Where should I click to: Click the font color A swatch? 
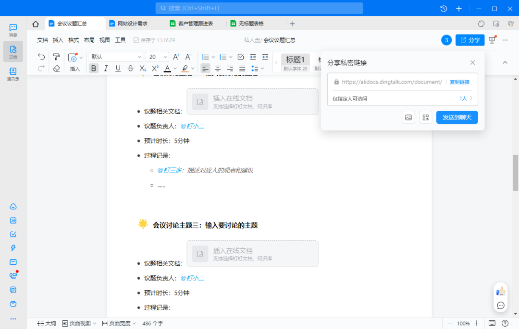click(167, 69)
